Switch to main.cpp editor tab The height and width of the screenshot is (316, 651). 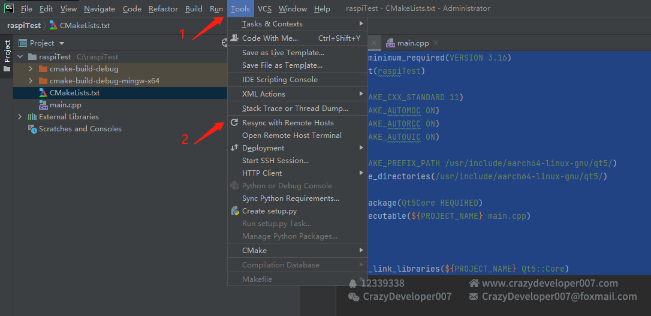(412, 43)
